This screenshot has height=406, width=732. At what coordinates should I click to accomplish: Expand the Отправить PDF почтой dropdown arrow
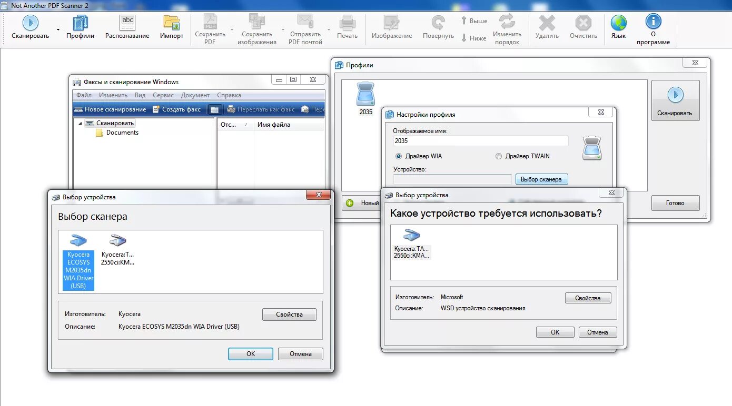click(x=329, y=29)
